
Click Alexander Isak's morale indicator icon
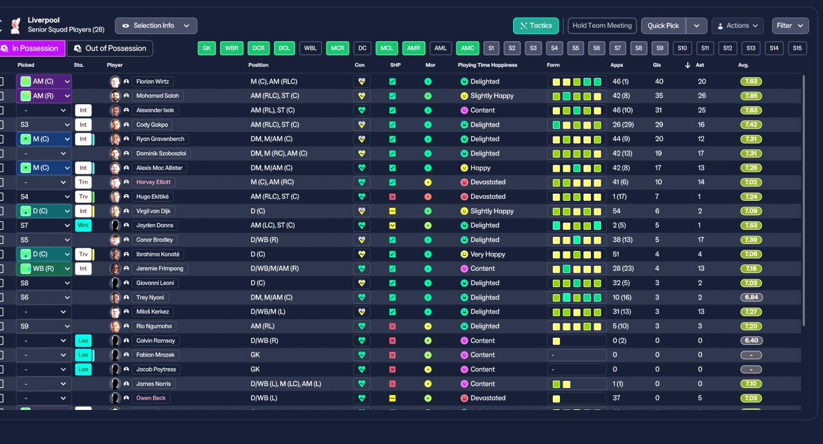(x=428, y=110)
